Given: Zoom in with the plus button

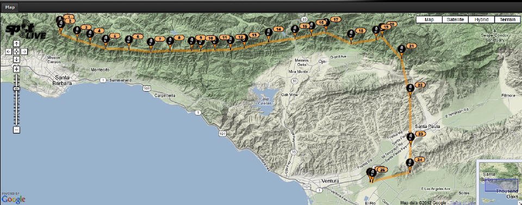Looking at the screenshot, I should pos(16,69).
